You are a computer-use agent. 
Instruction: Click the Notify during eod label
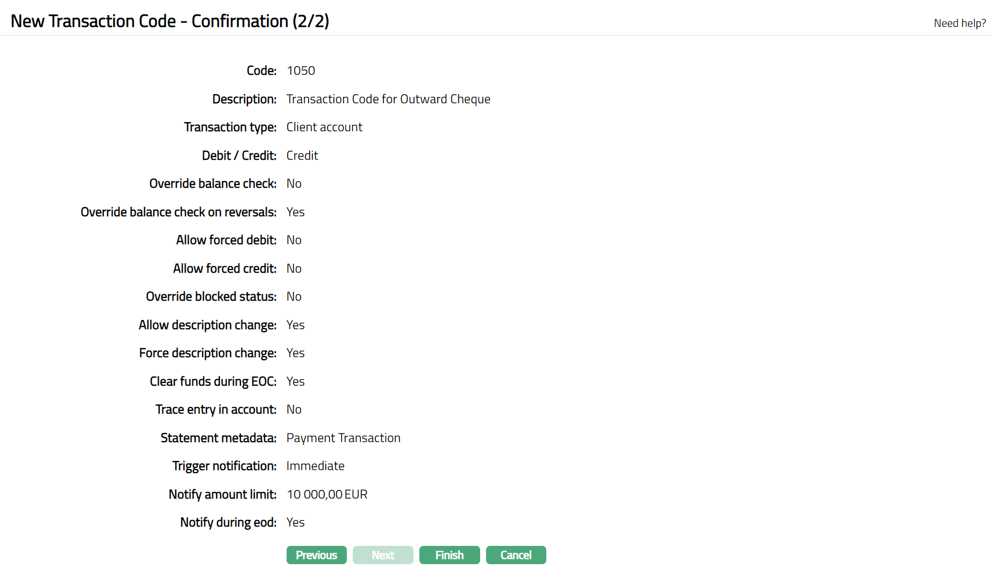pos(228,522)
